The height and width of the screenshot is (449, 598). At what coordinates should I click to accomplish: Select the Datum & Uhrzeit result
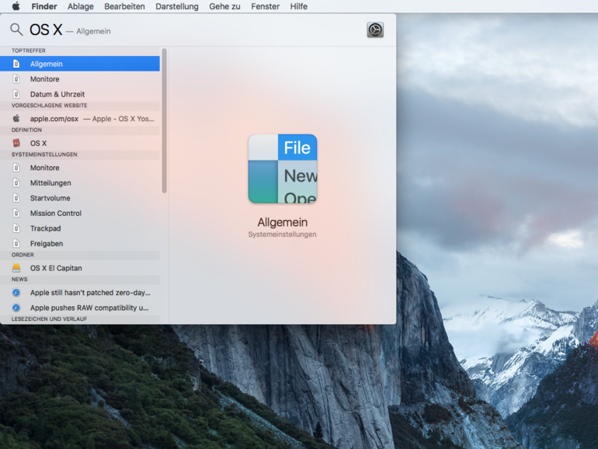pyautogui.click(x=80, y=94)
